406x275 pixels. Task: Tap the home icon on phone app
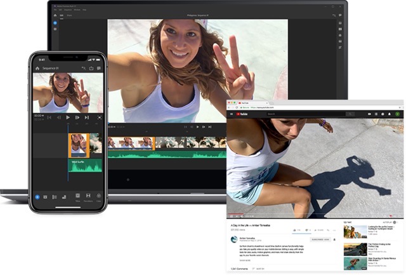coord(37,68)
